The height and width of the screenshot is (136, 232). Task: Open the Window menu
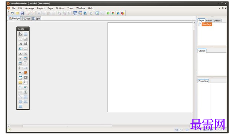click(x=81, y=8)
